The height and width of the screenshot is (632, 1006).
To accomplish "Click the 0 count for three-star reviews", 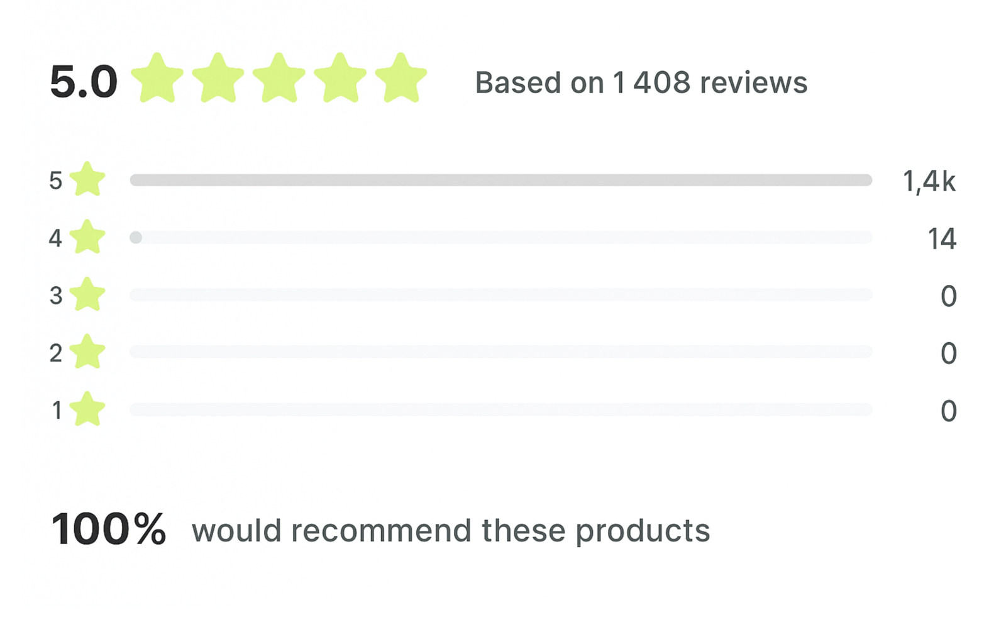I will coord(948,296).
